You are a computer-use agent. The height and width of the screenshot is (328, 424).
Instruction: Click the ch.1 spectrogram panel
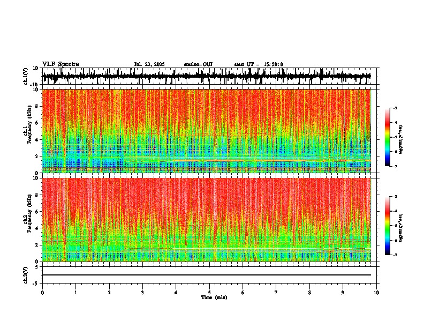[206, 131]
